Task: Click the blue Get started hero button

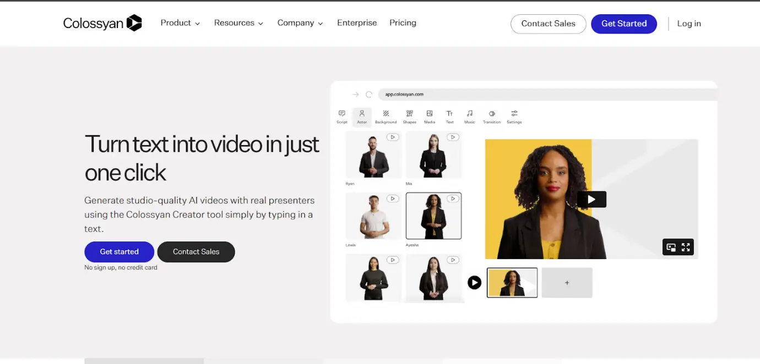Action: (119, 252)
